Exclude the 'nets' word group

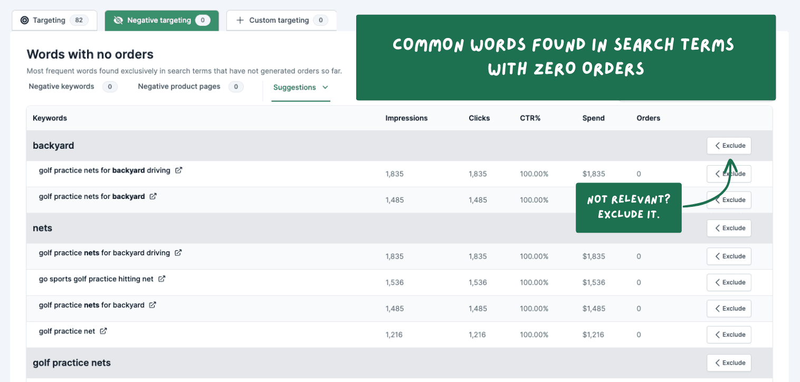(x=729, y=228)
